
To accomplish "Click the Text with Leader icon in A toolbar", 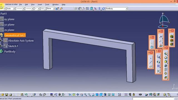I will (161, 37).
